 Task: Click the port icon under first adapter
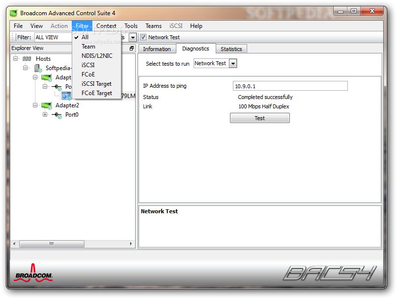pos(57,87)
